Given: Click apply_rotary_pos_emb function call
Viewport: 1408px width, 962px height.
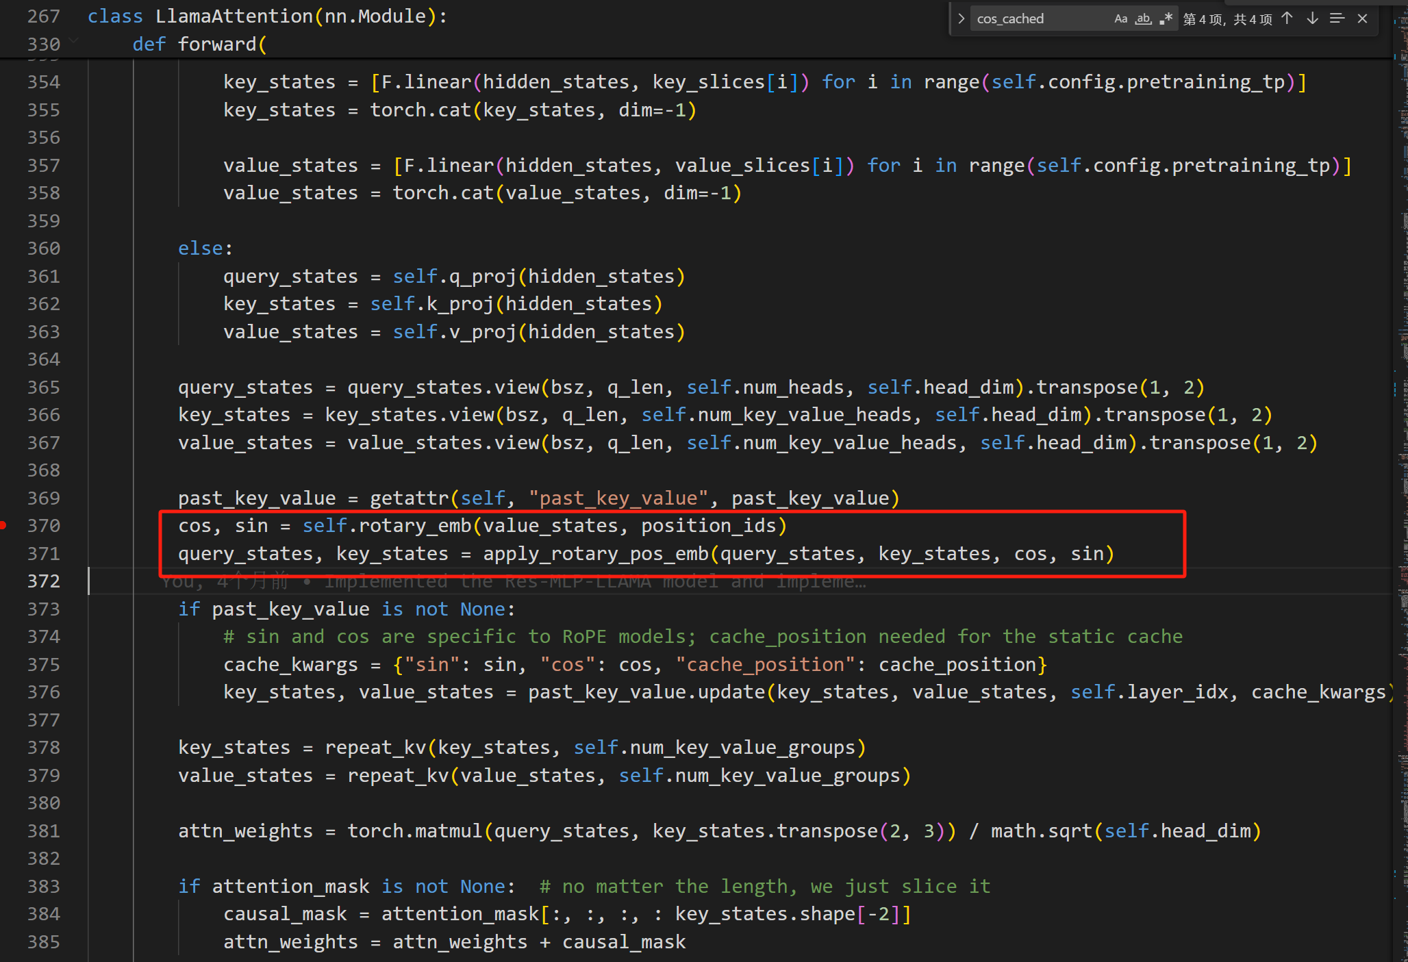Looking at the screenshot, I should pos(596,554).
